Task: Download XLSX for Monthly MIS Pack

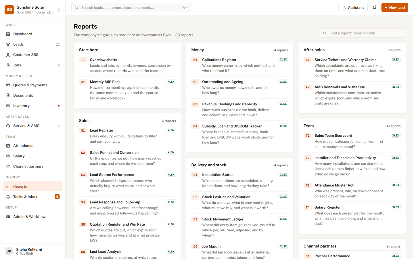Action: tap(171, 82)
